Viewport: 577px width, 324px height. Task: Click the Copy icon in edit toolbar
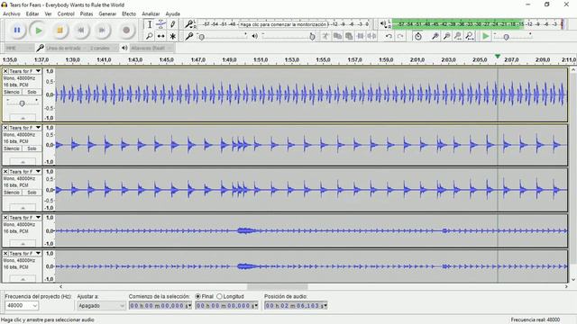tap(337, 36)
